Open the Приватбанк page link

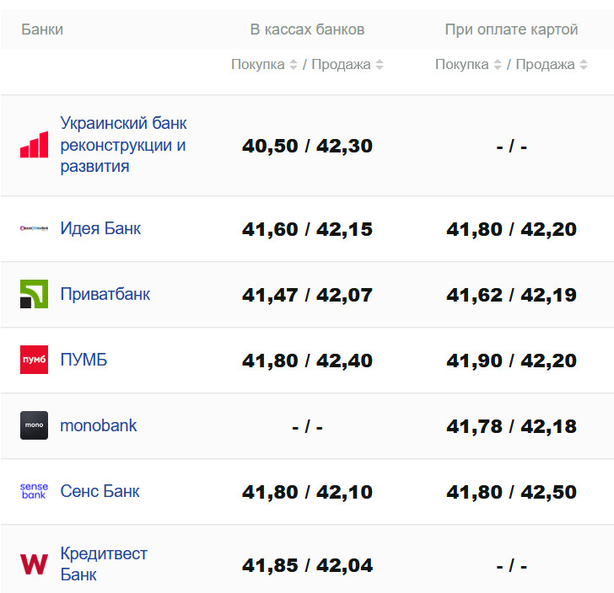[x=105, y=294]
